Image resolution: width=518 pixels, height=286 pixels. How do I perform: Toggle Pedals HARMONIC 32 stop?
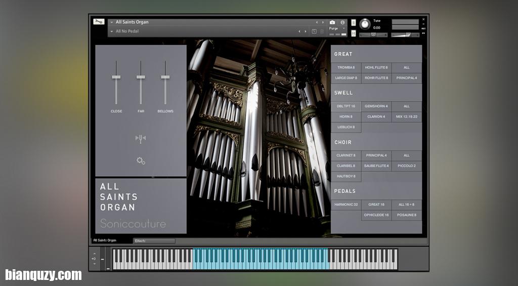pos(346,205)
